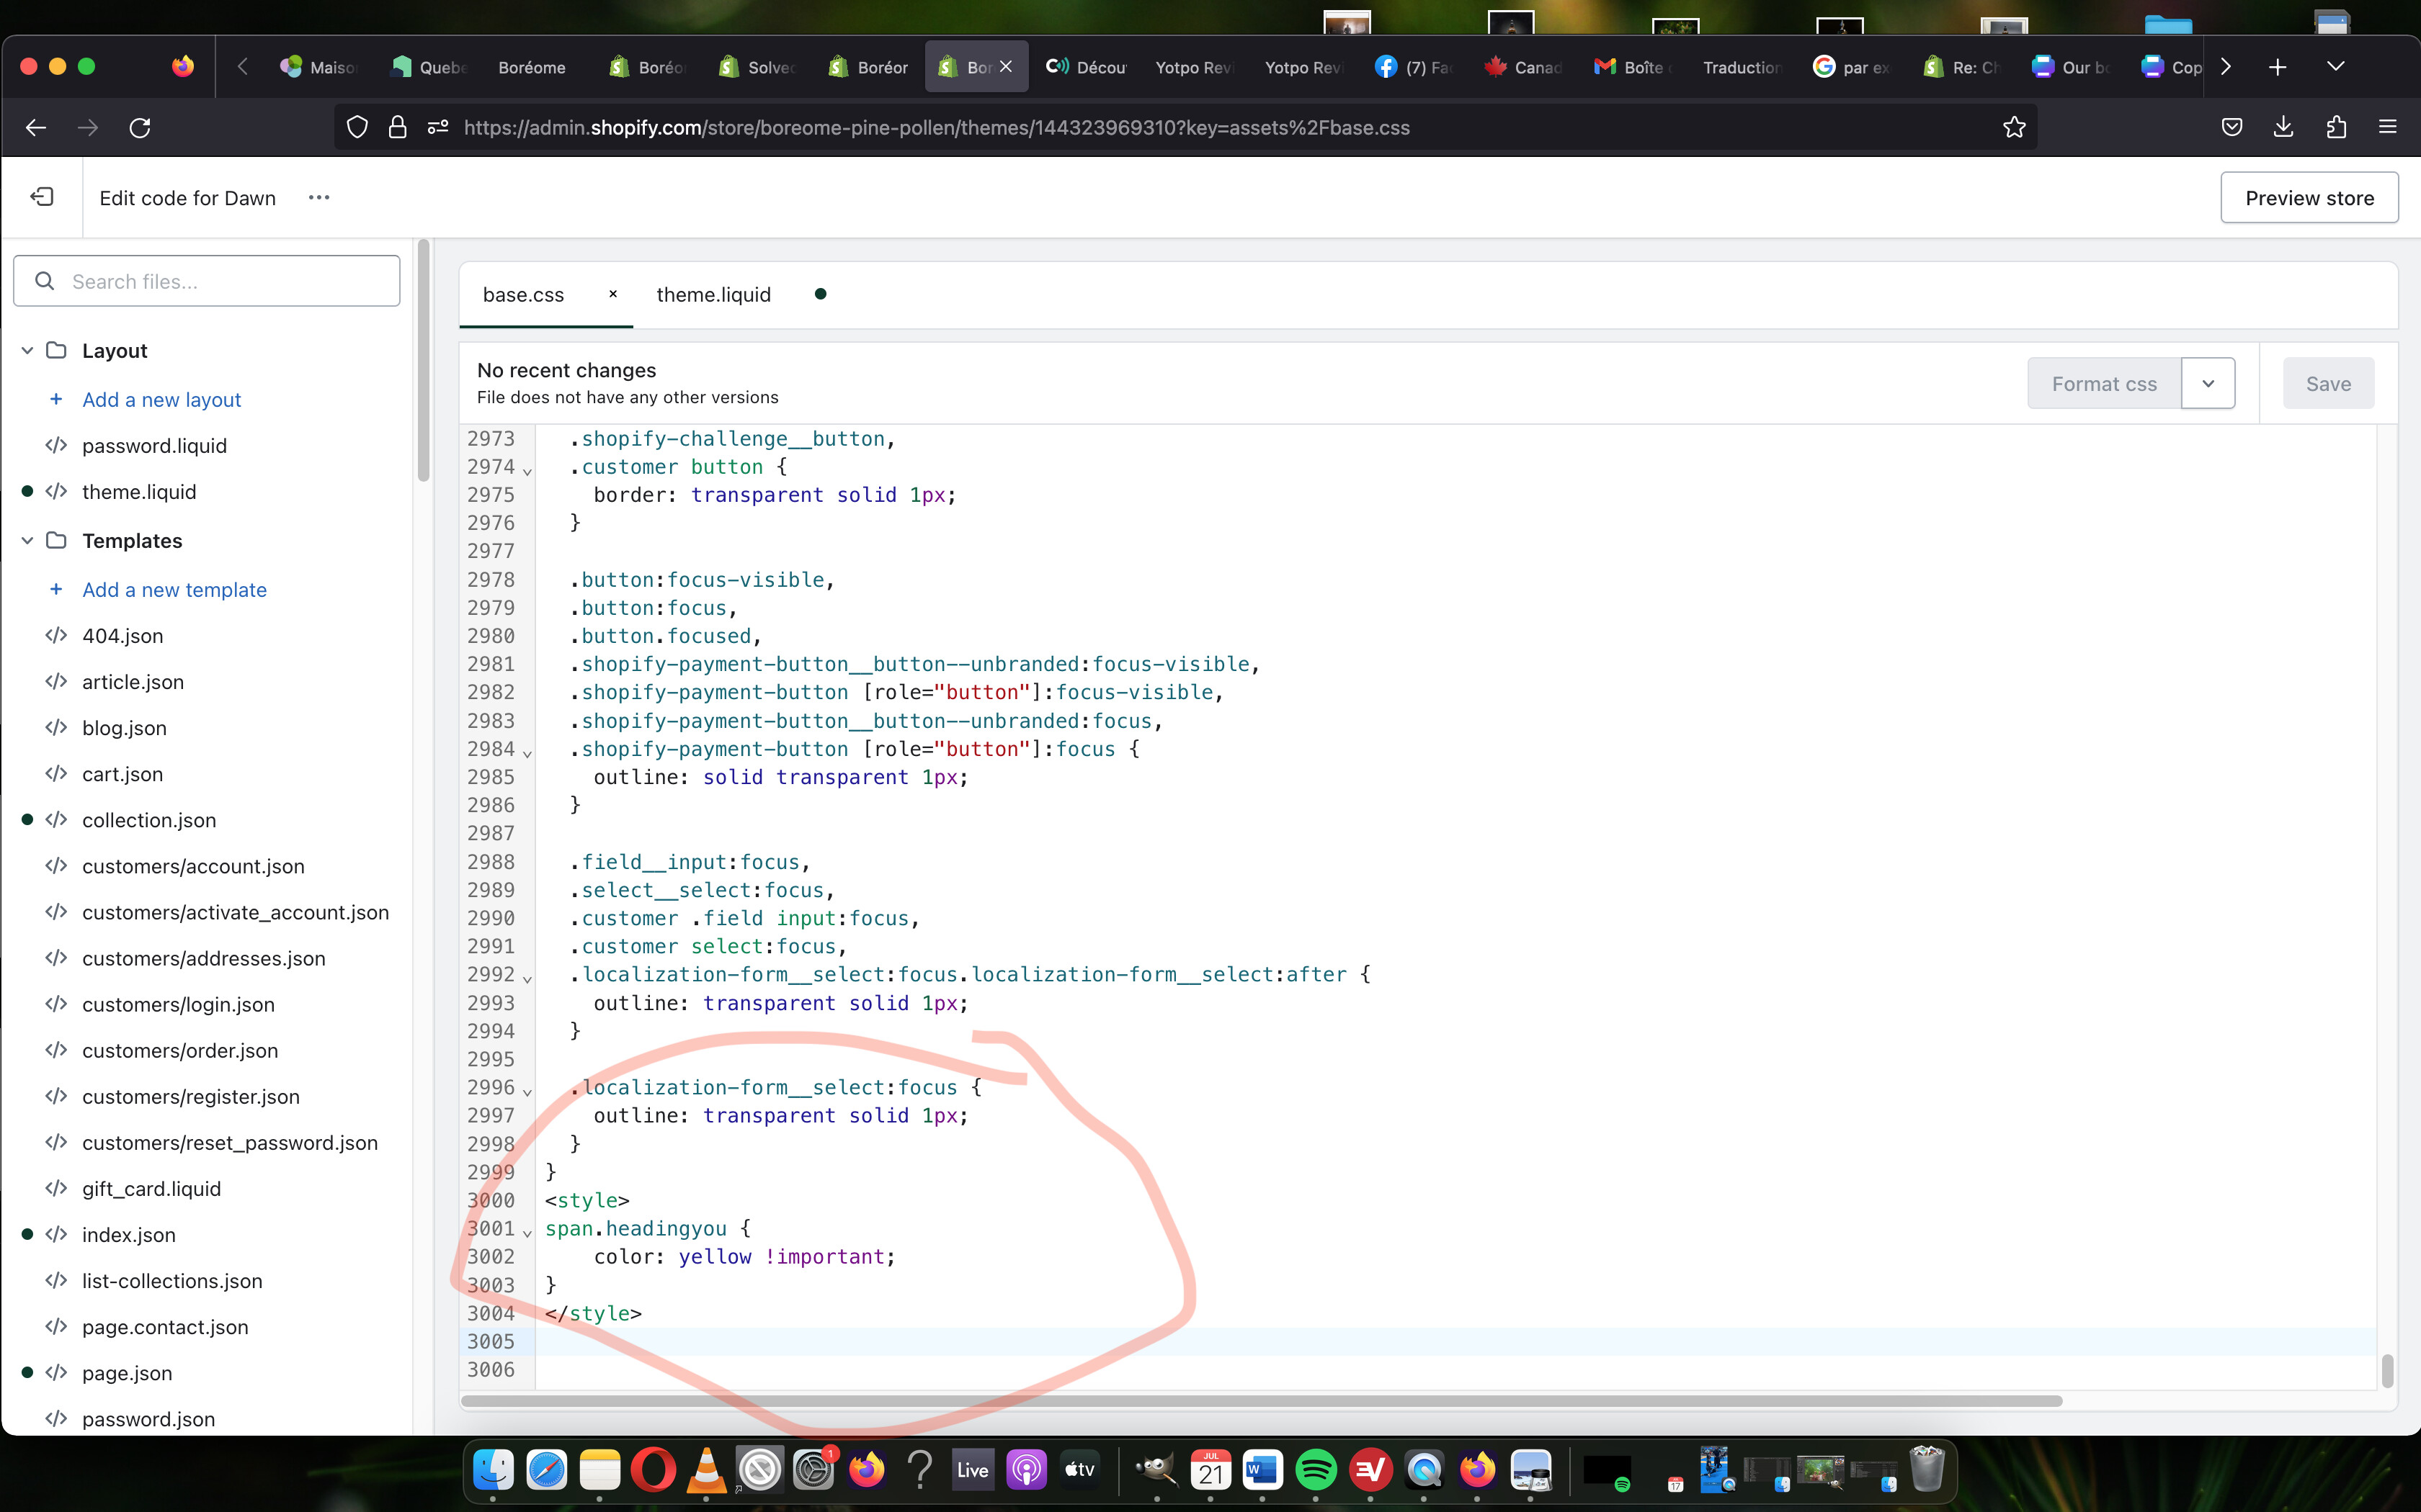
Task: Open Firefox downloads arrow icon
Action: [2283, 127]
